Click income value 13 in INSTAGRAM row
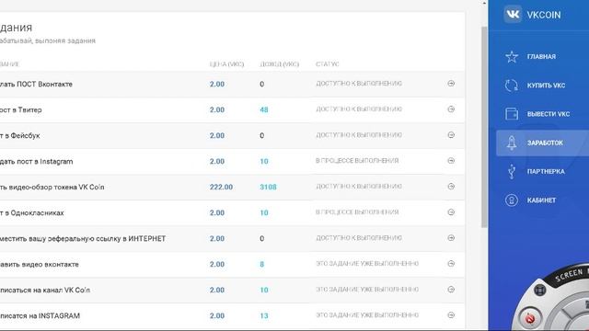The image size is (589, 331). coord(264,316)
